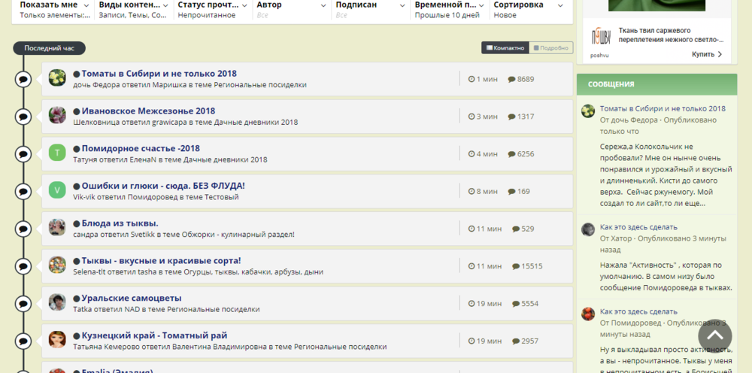
Task: Open the Автор filter menu
Action: (x=290, y=9)
